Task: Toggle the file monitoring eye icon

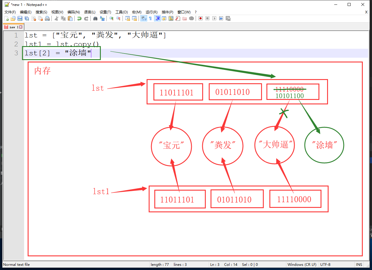Action: tap(192, 18)
